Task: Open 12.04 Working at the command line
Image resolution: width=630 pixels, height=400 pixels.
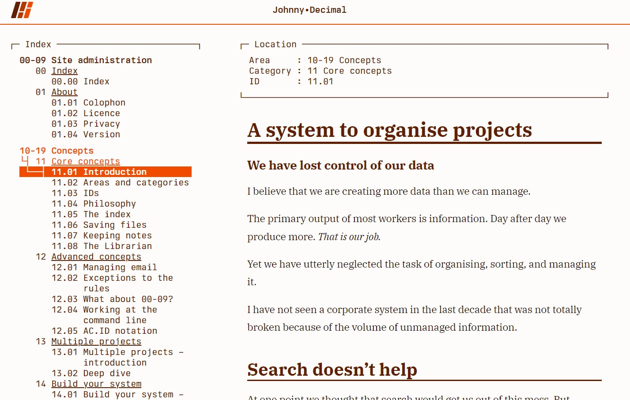Action: [104, 315]
